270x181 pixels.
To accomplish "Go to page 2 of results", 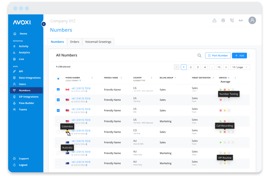I will tap(191, 67).
